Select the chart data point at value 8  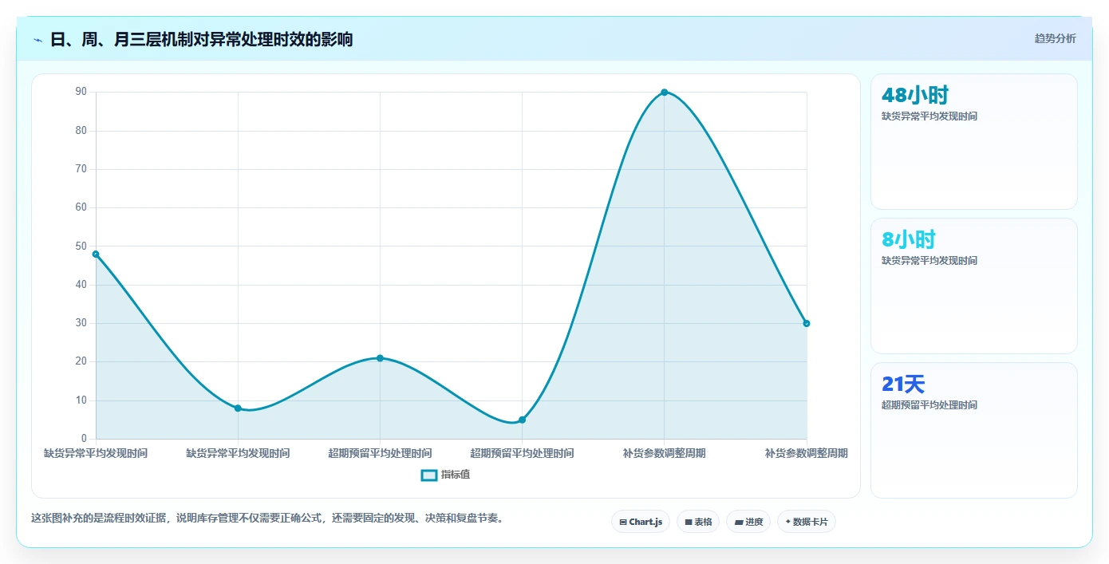(238, 408)
